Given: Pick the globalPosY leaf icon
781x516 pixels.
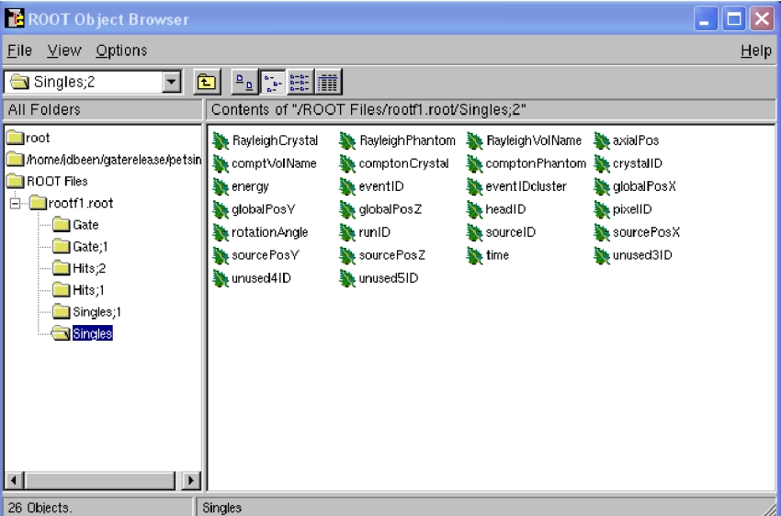Looking at the screenshot, I should coord(221,209).
